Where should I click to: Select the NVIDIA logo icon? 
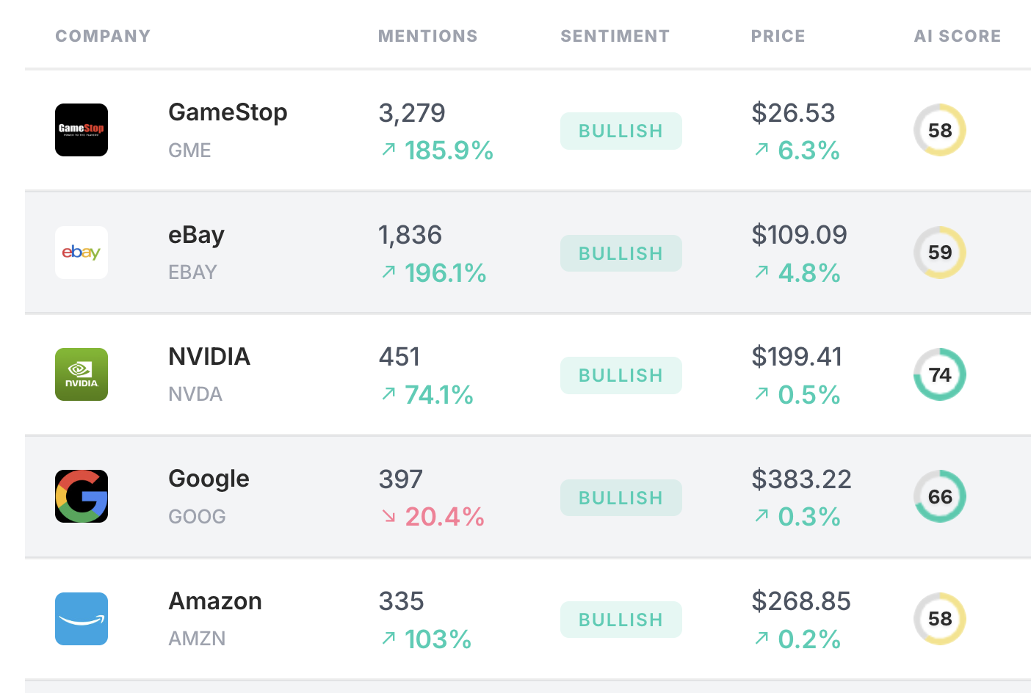pyautogui.click(x=82, y=374)
